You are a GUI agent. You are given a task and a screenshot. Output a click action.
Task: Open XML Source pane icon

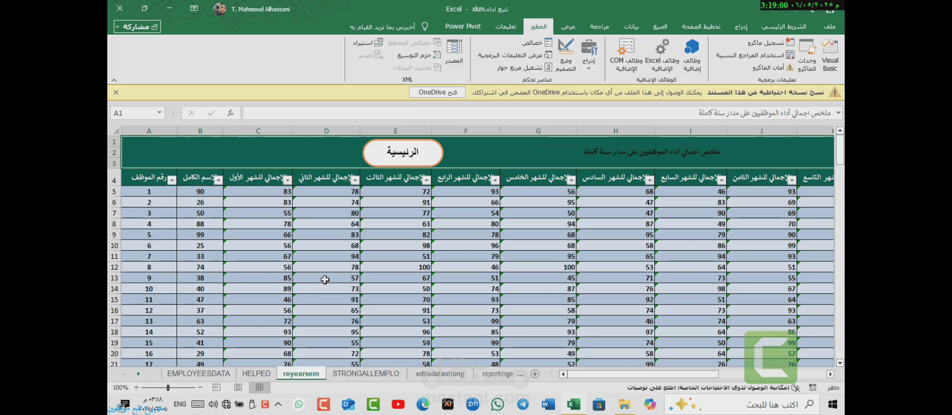click(454, 52)
